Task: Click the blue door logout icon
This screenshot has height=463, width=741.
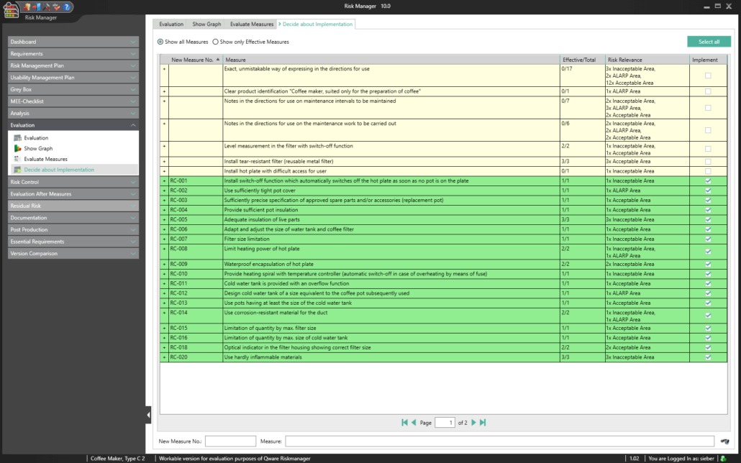Action: [x=37, y=6]
